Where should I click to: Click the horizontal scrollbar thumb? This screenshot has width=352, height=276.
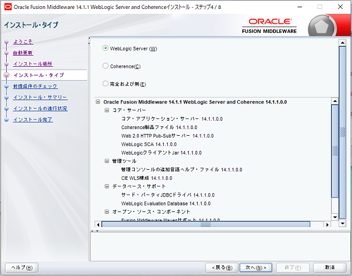[206, 224]
